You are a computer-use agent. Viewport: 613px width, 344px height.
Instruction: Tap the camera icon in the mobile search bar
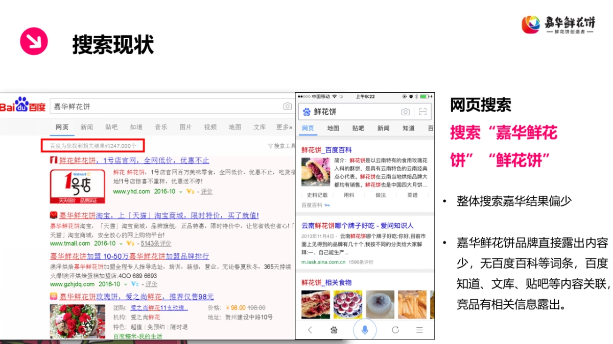click(405, 111)
